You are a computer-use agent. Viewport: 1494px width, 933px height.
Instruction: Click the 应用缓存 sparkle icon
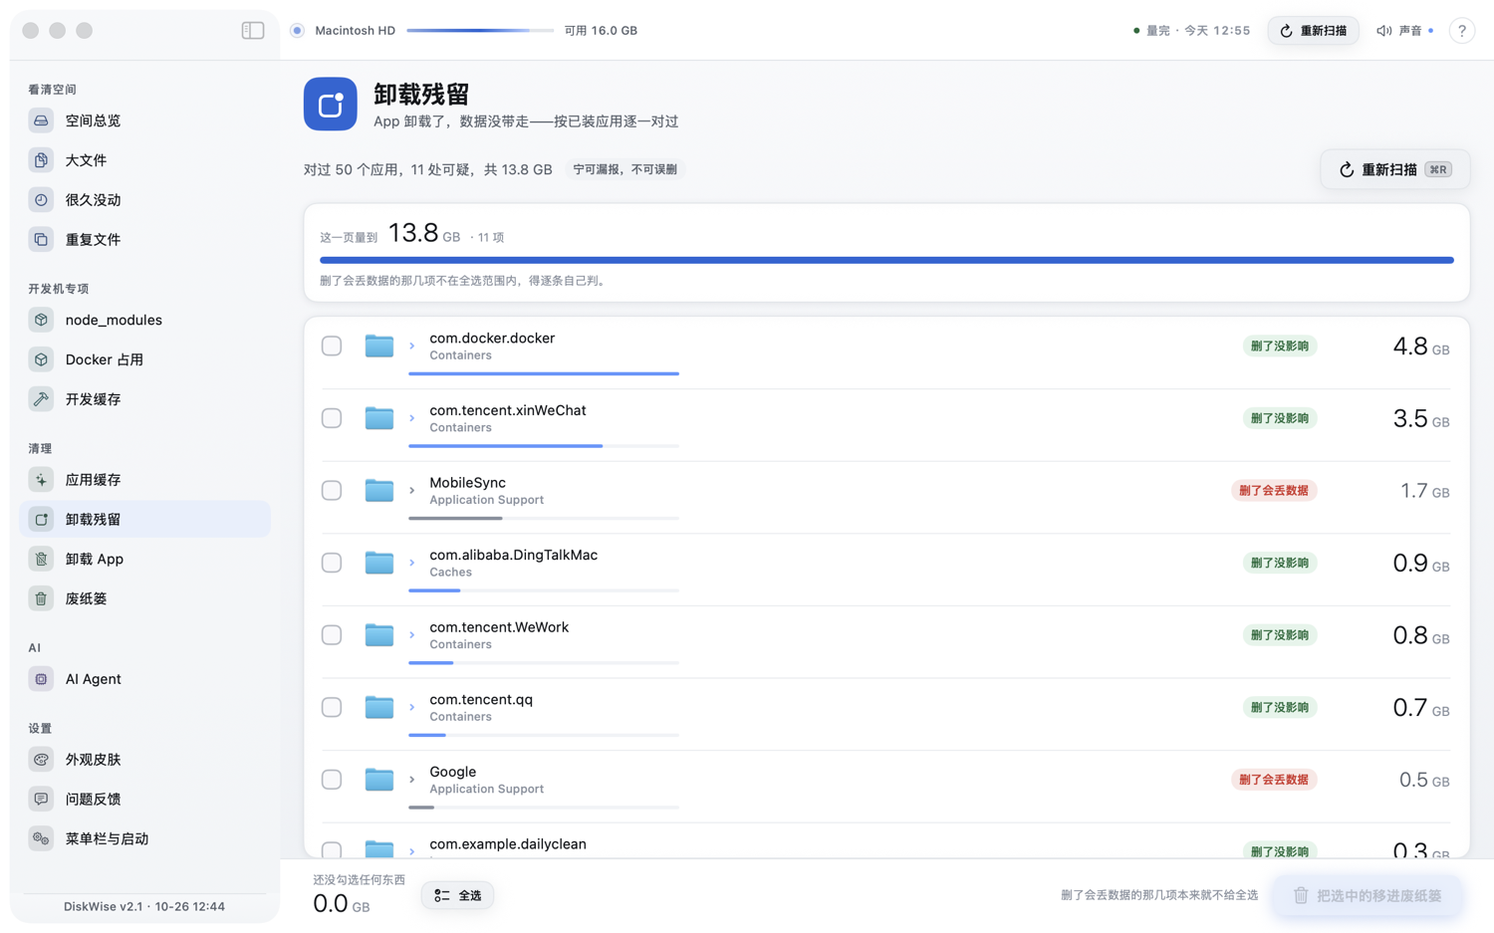coord(41,480)
